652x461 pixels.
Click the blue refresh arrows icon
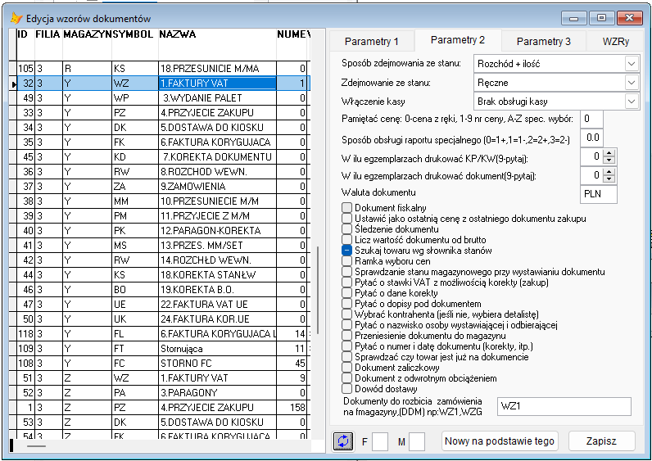click(343, 441)
